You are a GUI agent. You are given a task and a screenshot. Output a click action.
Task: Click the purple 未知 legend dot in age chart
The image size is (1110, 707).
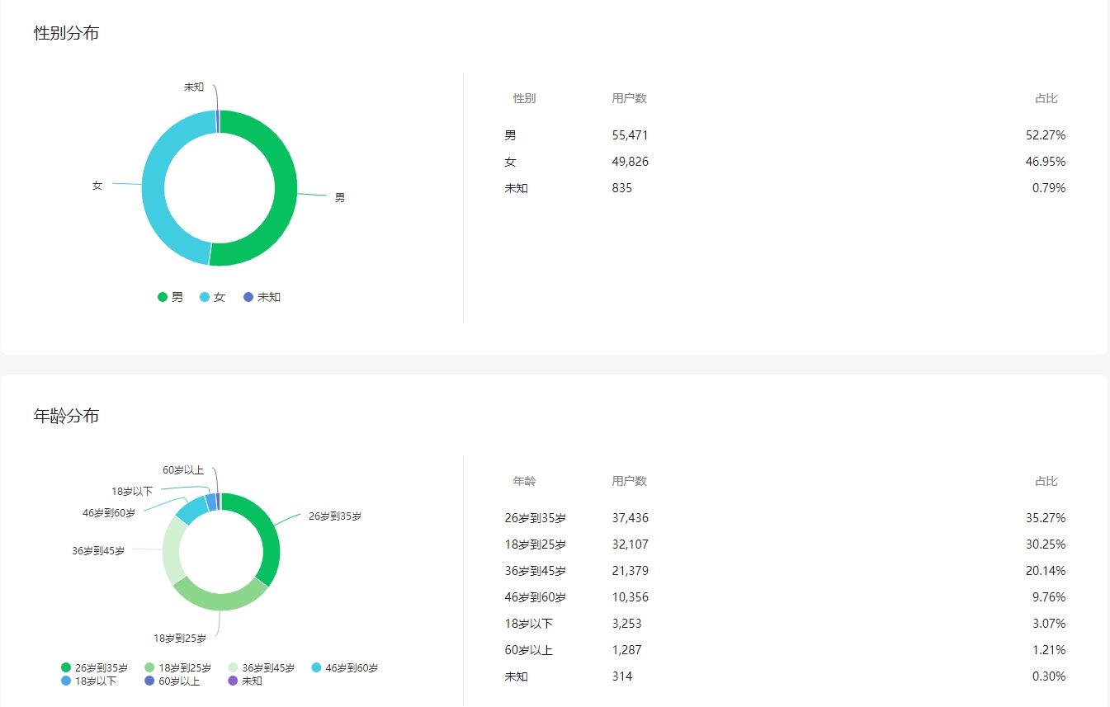point(232,681)
